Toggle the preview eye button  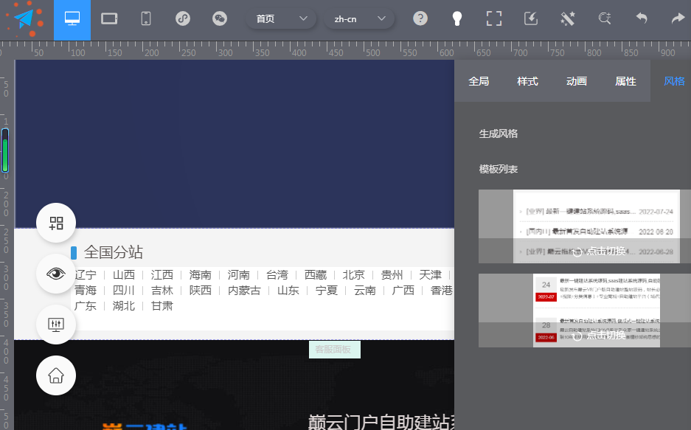(x=55, y=273)
